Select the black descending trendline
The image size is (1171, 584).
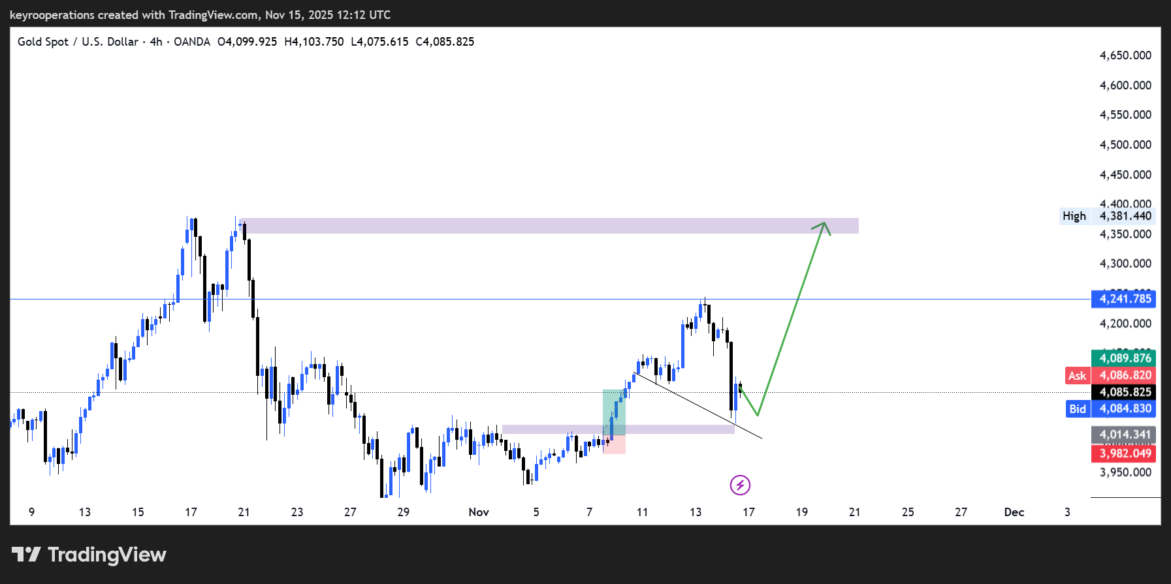click(x=699, y=406)
